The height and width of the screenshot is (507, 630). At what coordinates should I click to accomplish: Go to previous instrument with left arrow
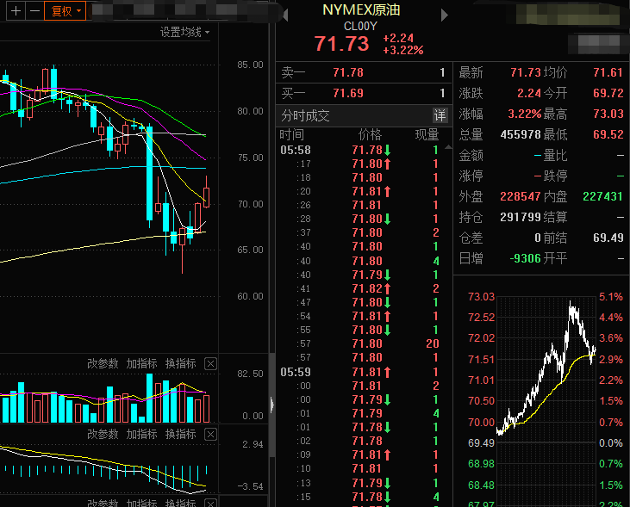tap(285, 15)
